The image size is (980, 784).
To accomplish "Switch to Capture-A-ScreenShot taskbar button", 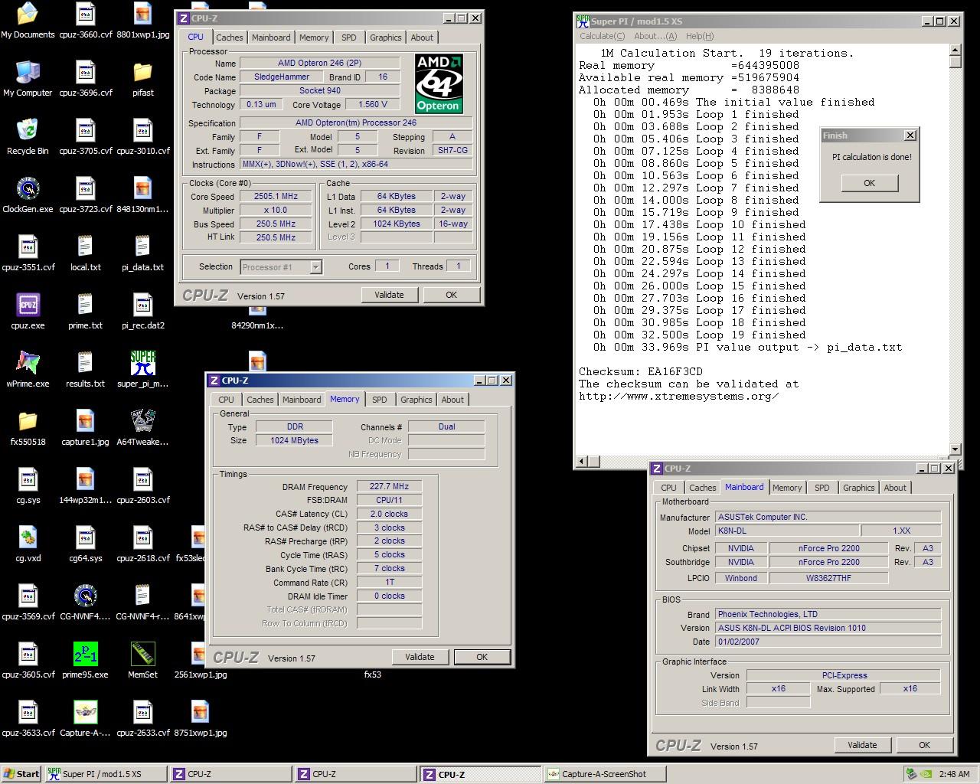I will click(604, 774).
